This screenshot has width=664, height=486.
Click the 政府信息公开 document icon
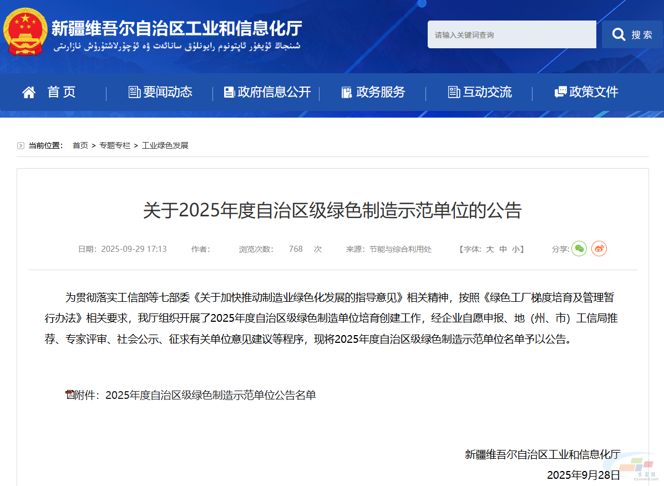(229, 92)
